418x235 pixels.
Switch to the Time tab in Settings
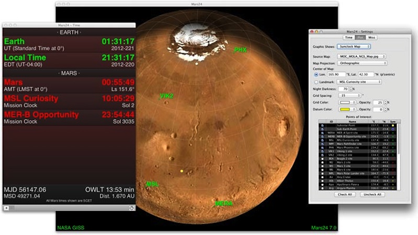click(x=349, y=38)
